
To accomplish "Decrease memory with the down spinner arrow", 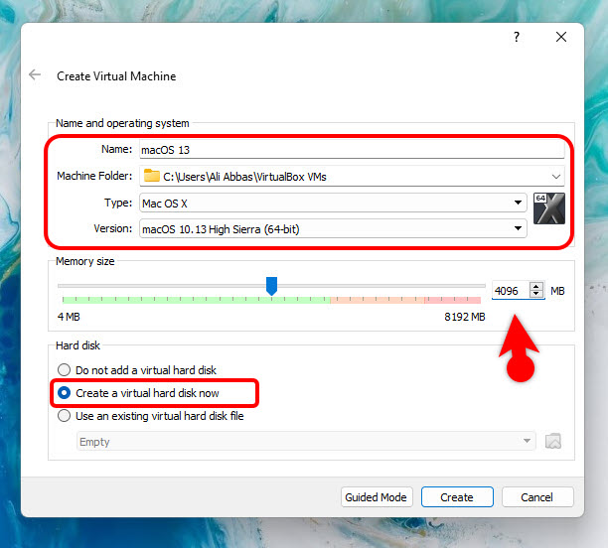I will click(536, 294).
